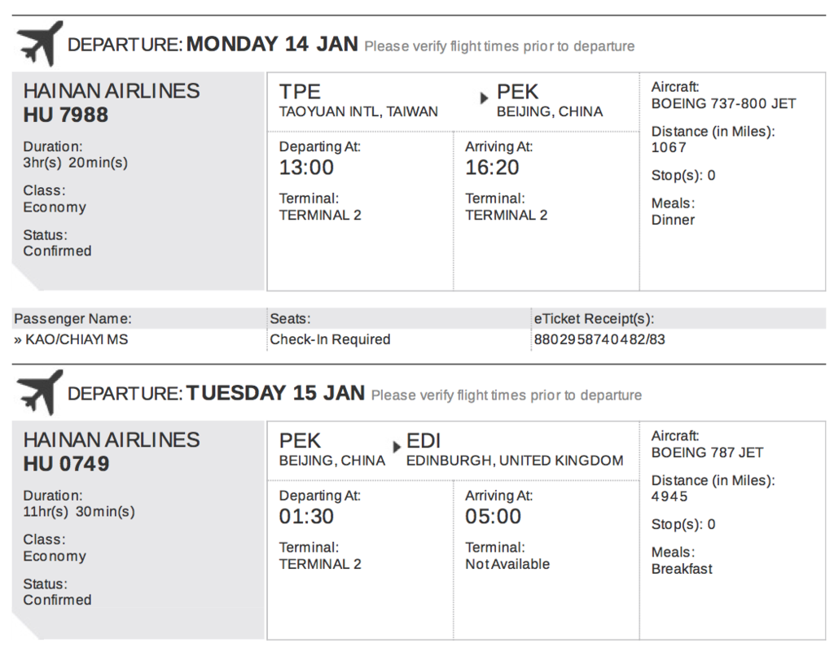Screen dimensions: 834x647
Task: Click the Check-In Required seat text
Action: pos(331,339)
